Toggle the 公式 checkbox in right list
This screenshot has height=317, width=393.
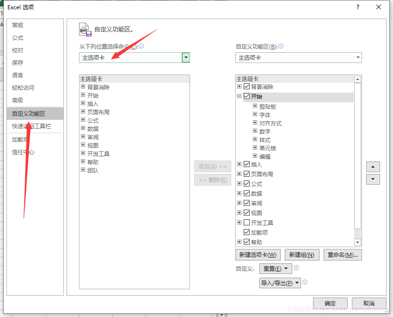[246, 184]
